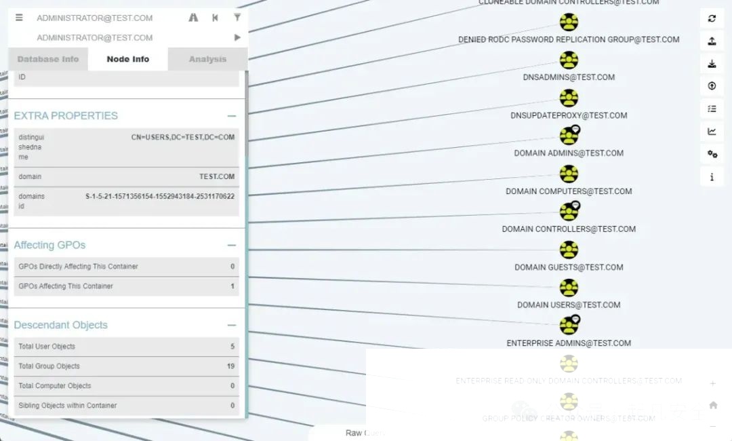Select the DOMAIN ADMINS@TEST.COM group node
Viewport: 732px width, 441px height.
pos(569,136)
